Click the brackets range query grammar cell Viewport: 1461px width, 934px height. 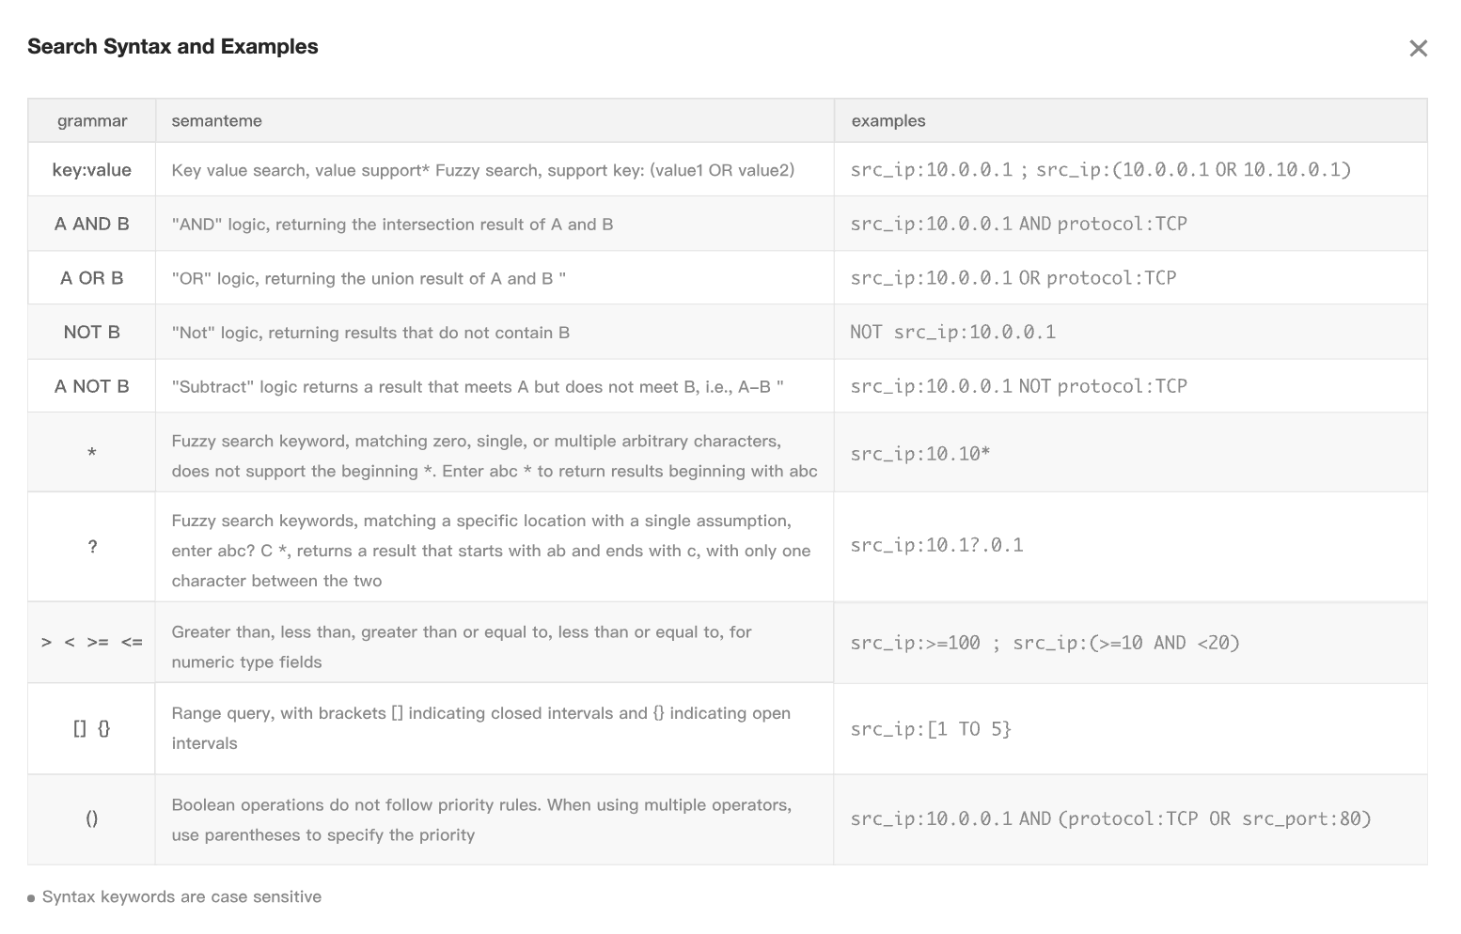pos(92,728)
